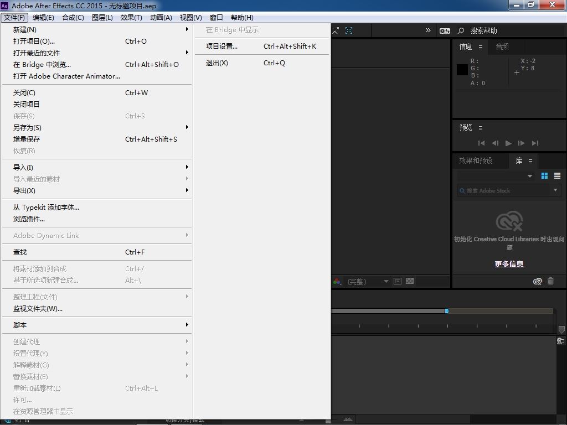
Task: Choose Add Fonts from Typekit entry
Action: 97,208
